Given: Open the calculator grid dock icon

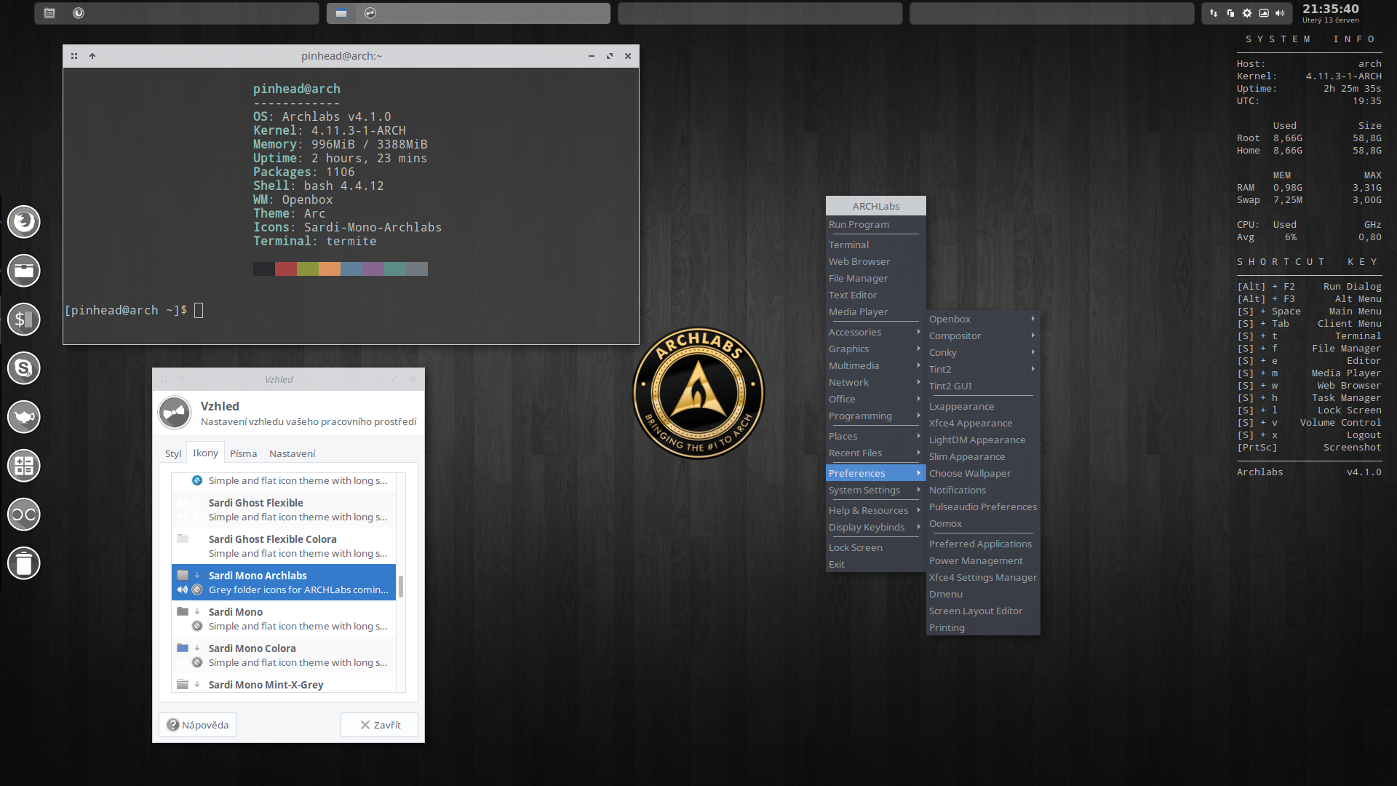Looking at the screenshot, I should [x=24, y=465].
